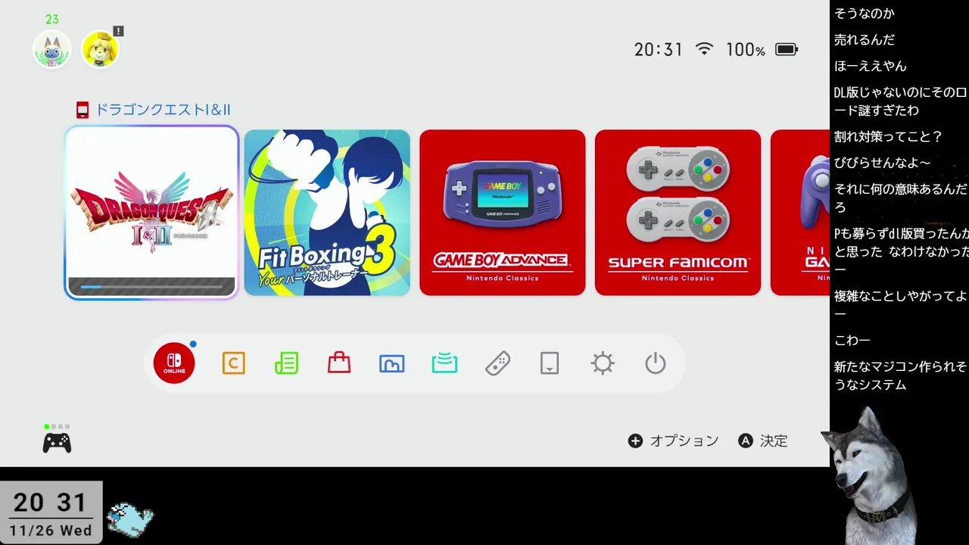Click the ドラゴンクエストI&II title text
Screen dimensions: 969x545
tap(162, 110)
